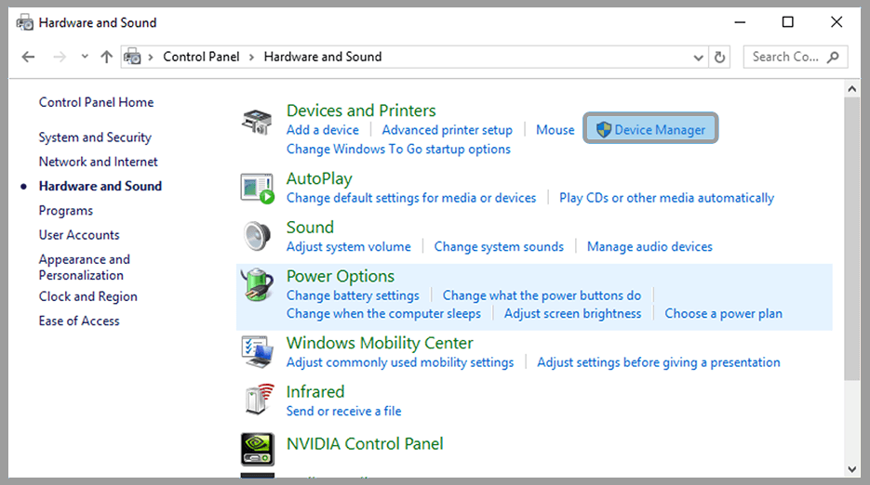Expand chevron after Control Panel breadcrumb
The image size is (870, 485).
tap(252, 57)
